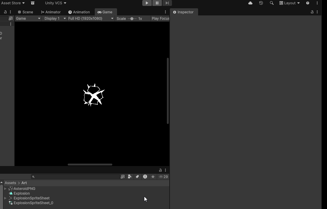
Task: Open the top toolbar more options menu
Action: 317,3
